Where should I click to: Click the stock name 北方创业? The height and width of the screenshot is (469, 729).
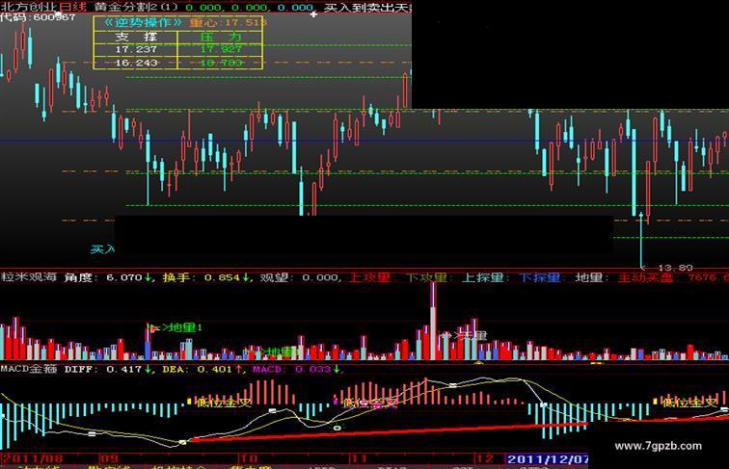(x=28, y=7)
